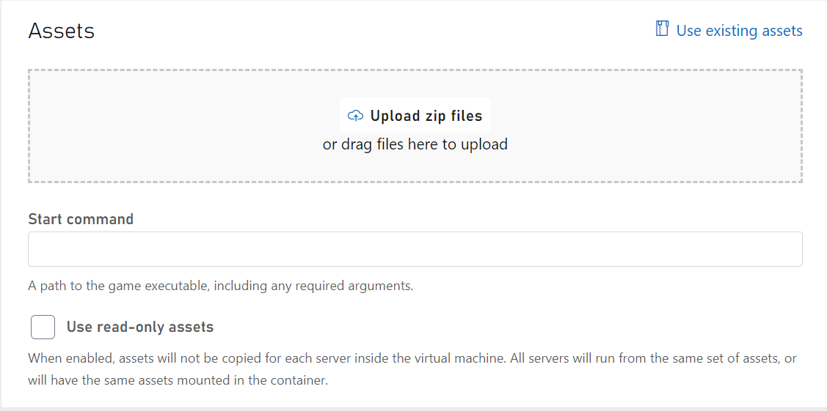Select the words 'Upload zip files'
The width and height of the screenshot is (827, 411).
[426, 116]
